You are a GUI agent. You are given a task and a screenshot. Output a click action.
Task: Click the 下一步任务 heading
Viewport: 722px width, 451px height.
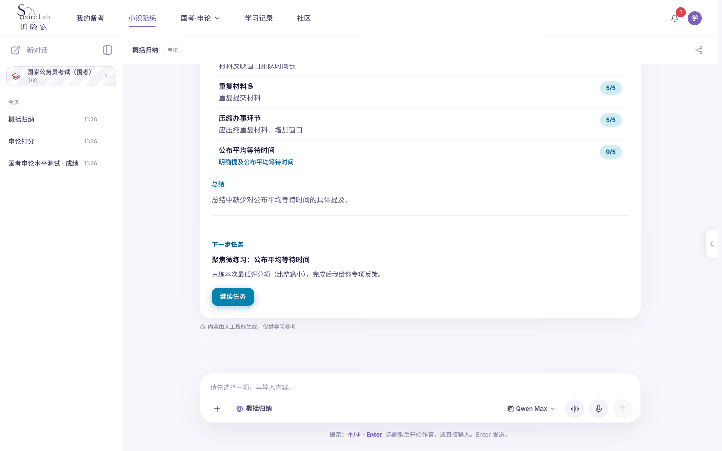tap(228, 245)
